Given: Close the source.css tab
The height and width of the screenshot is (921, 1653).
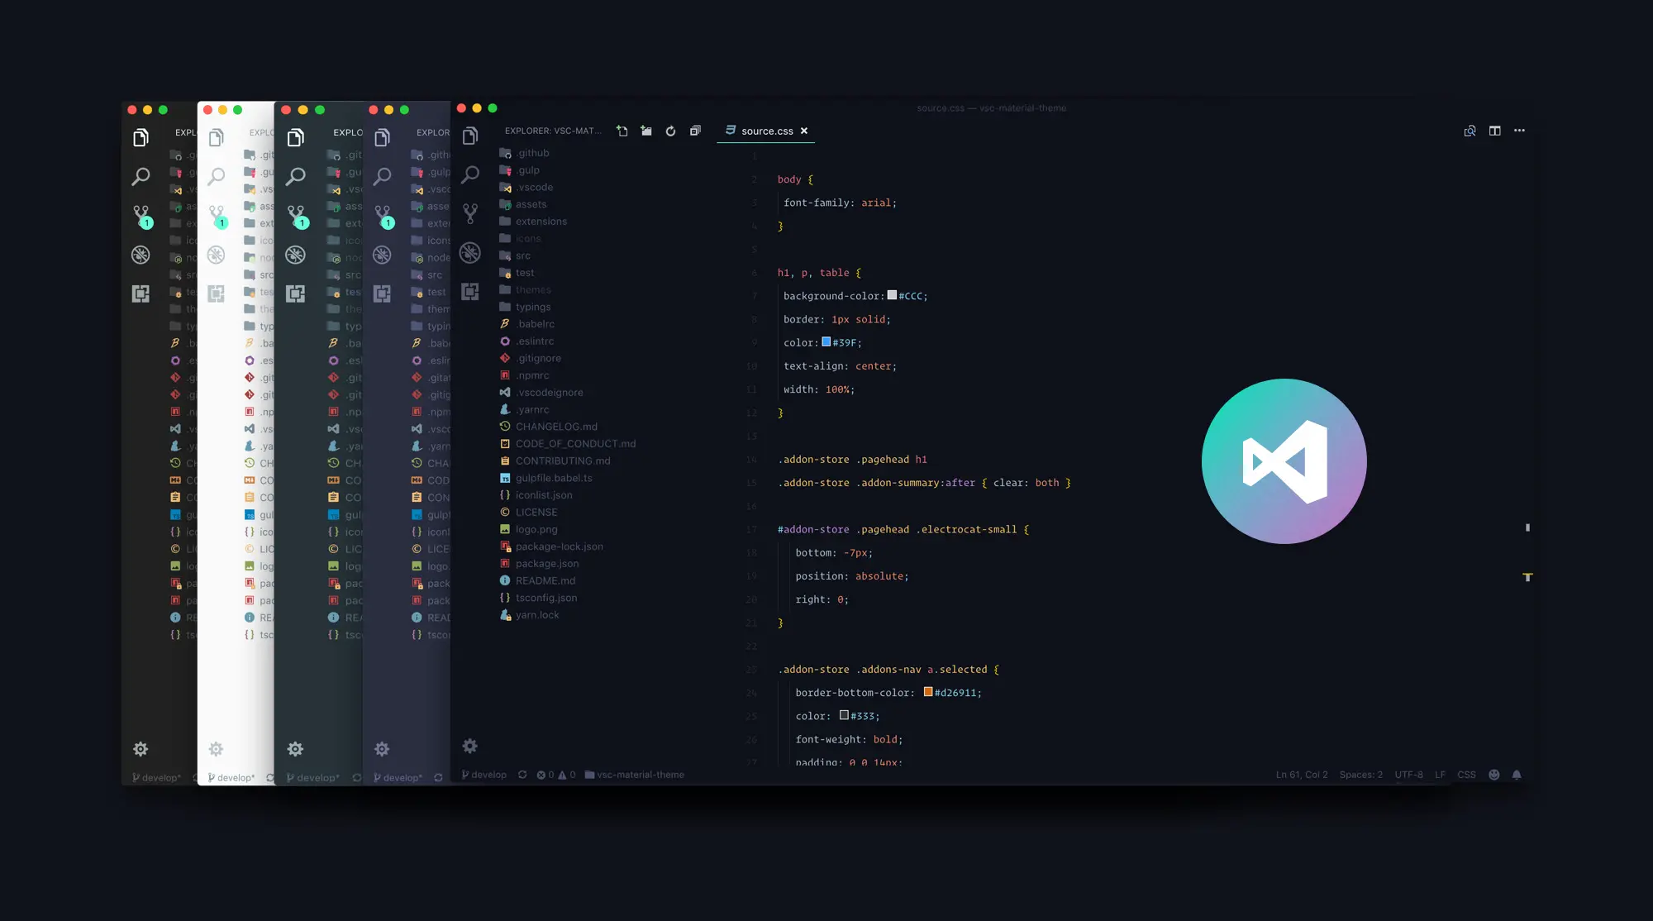Looking at the screenshot, I should pyautogui.click(x=804, y=131).
